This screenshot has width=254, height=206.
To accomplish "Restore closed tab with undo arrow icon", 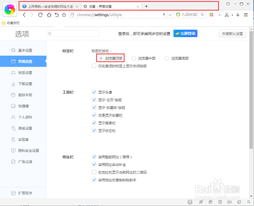I will click(57, 15).
